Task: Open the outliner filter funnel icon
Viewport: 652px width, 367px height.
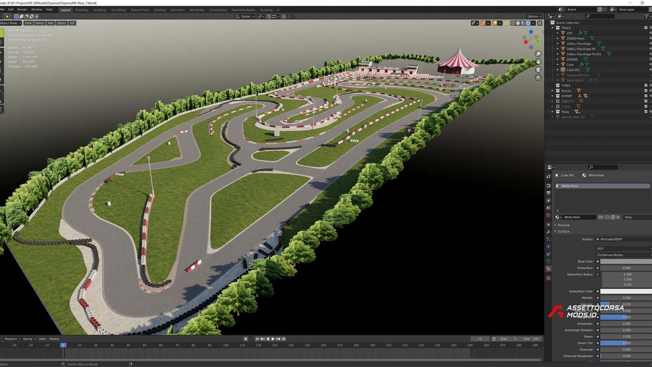Action: tap(646, 16)
